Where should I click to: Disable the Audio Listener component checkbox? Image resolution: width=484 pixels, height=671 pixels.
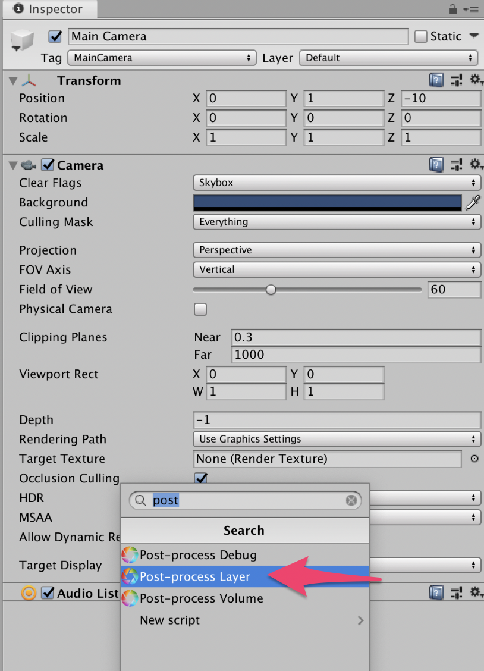click(x=48, y=593)
